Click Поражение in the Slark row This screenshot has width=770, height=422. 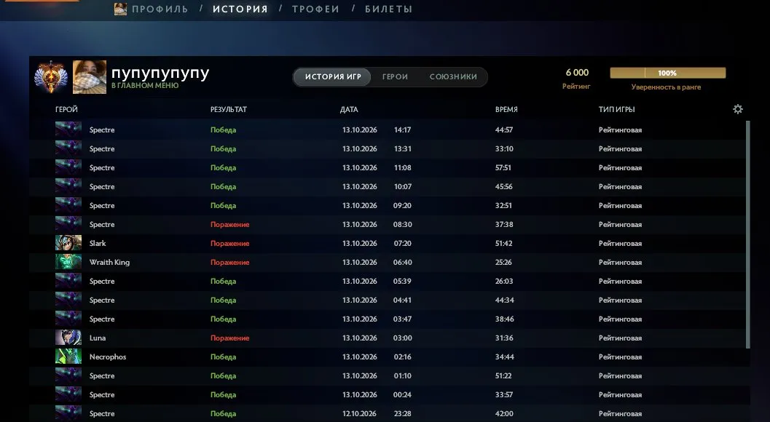point(229,244)
